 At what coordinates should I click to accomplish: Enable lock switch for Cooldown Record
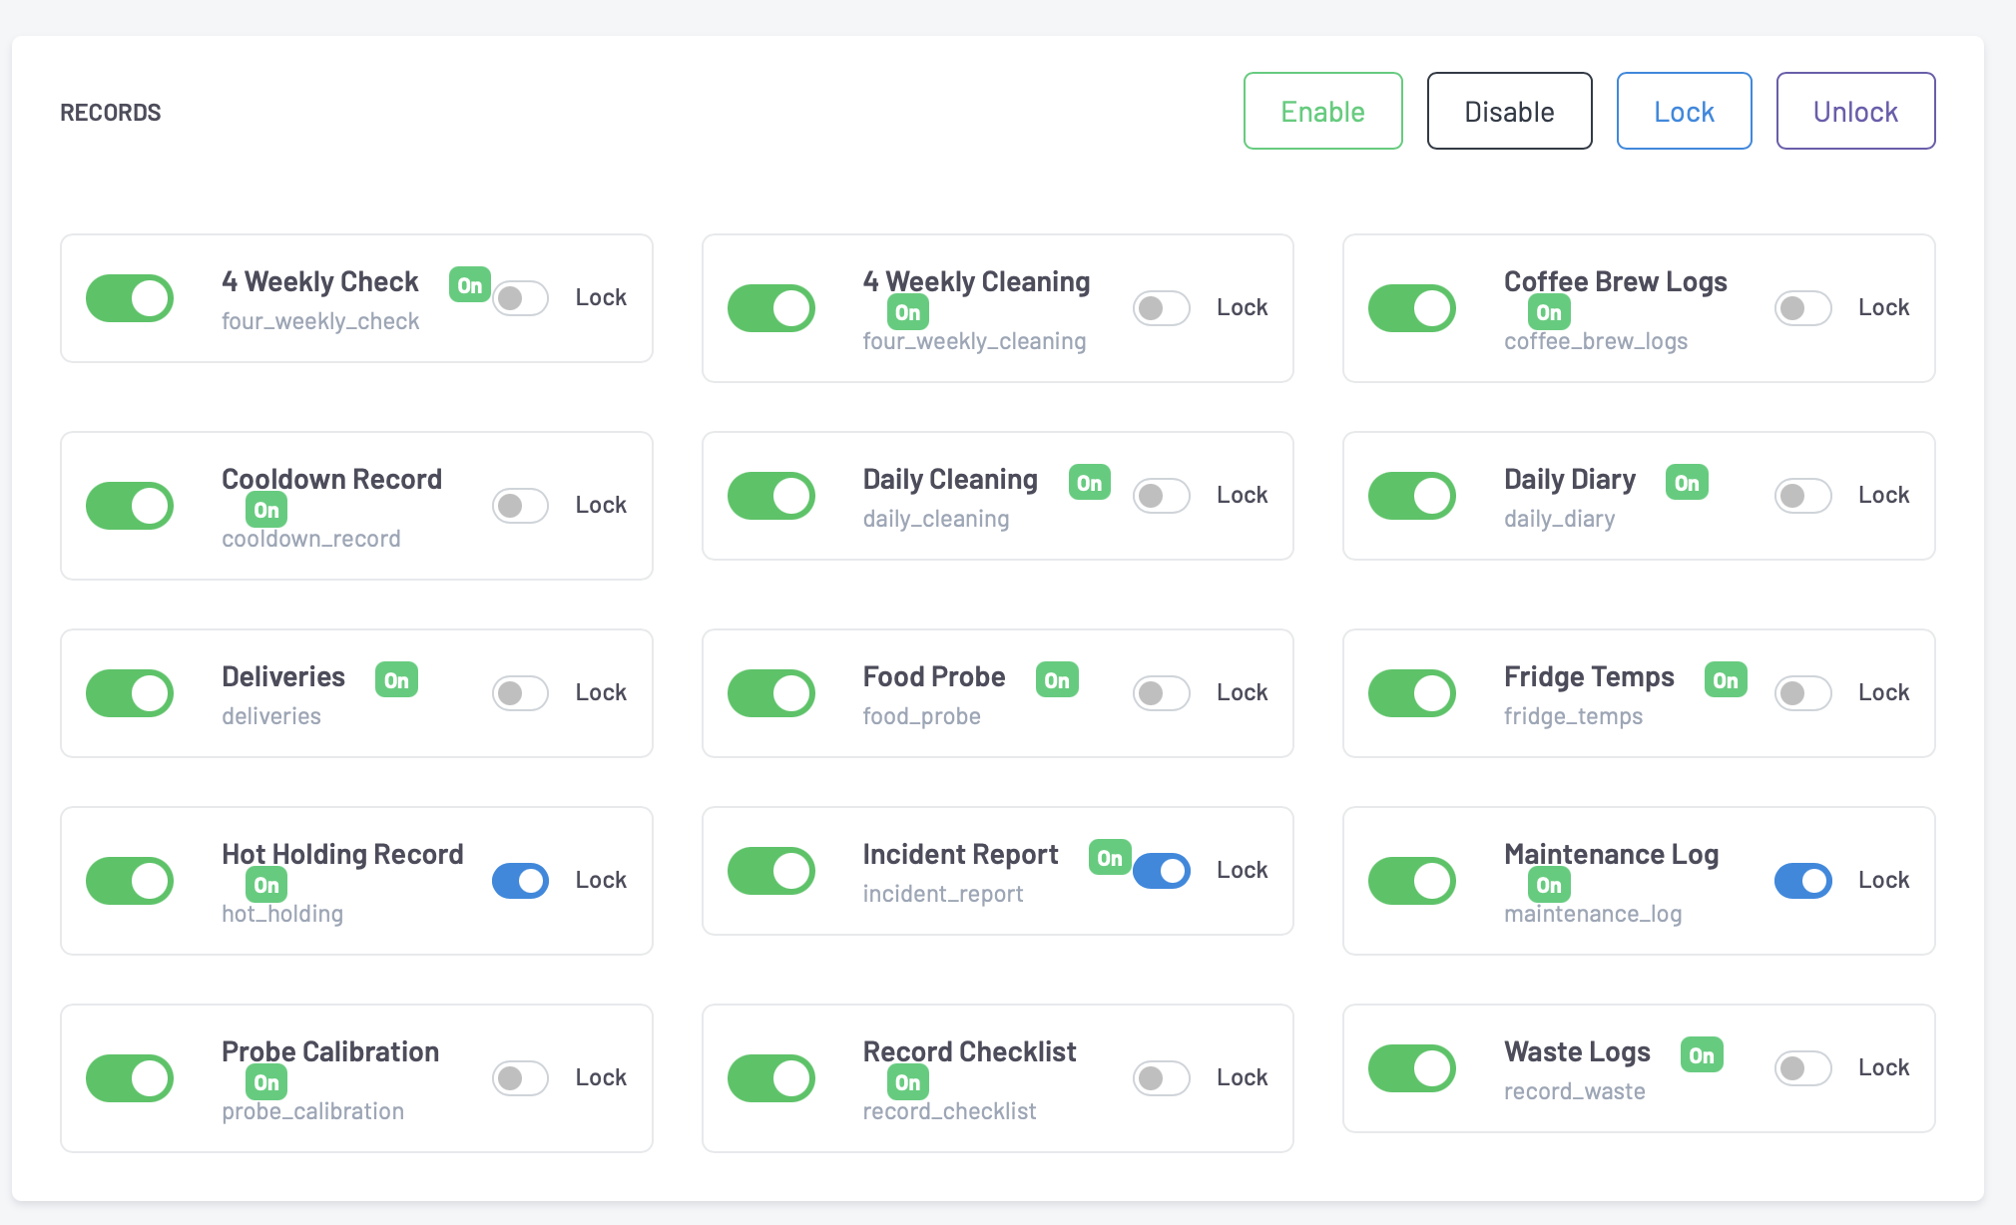(520, 506)
